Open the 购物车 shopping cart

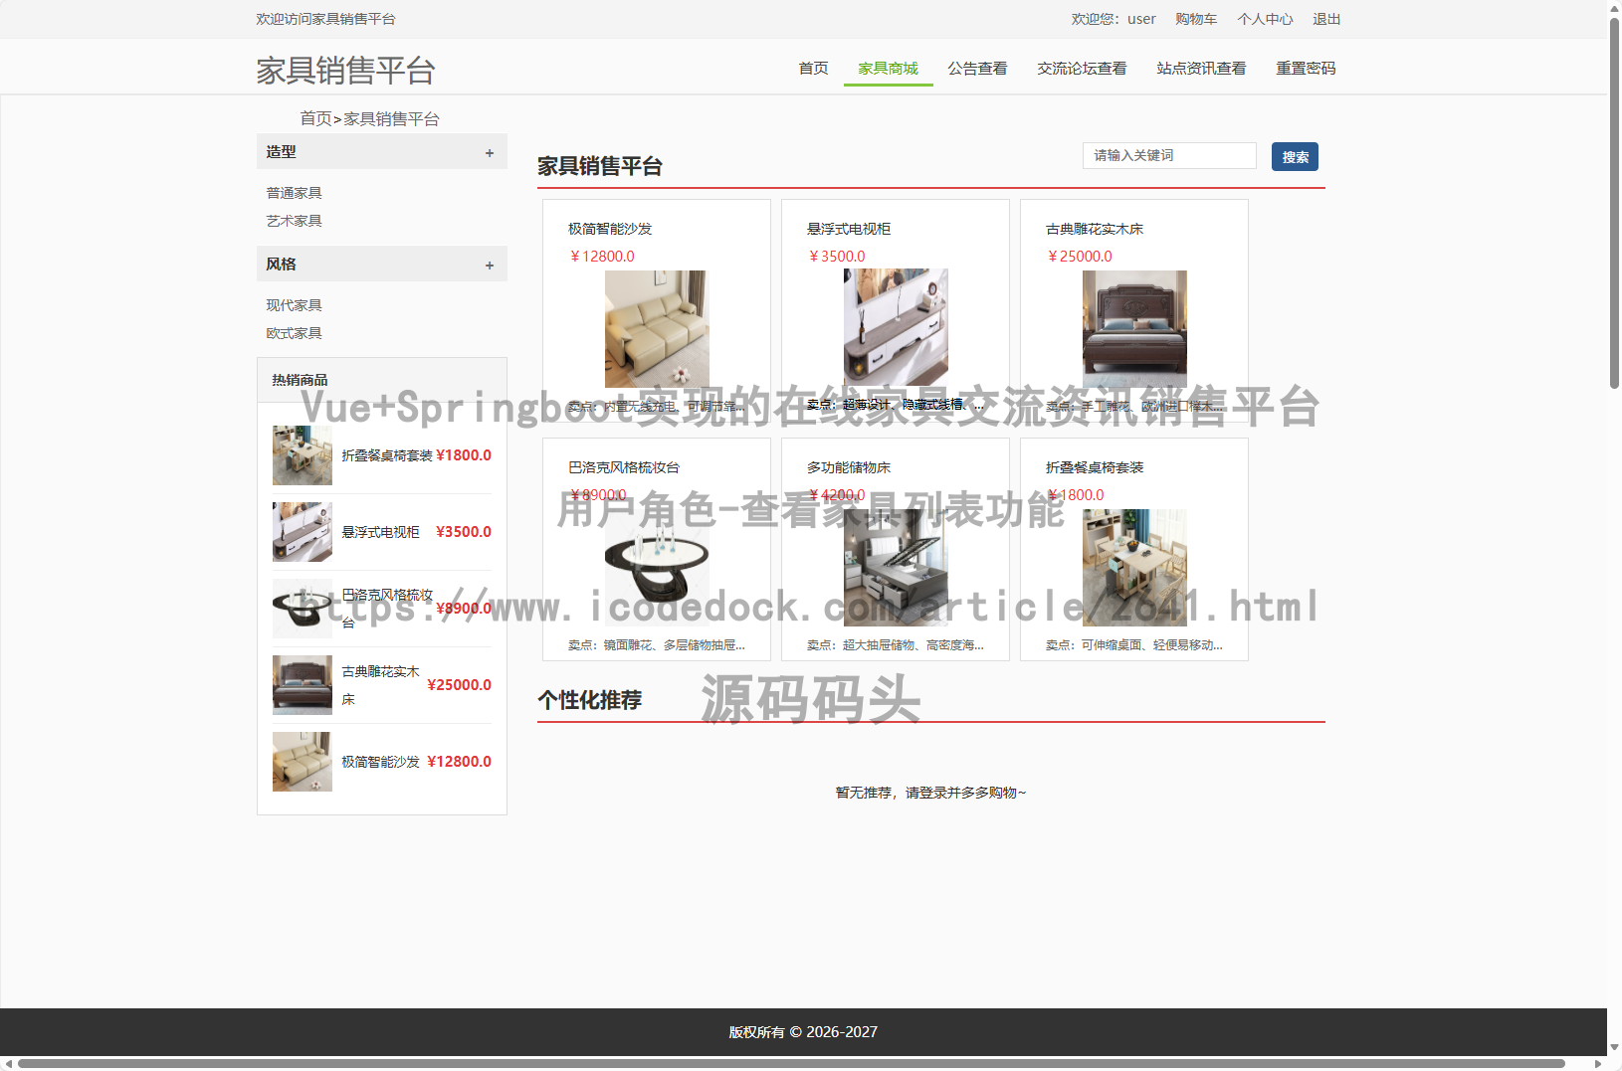[1196, 19]
